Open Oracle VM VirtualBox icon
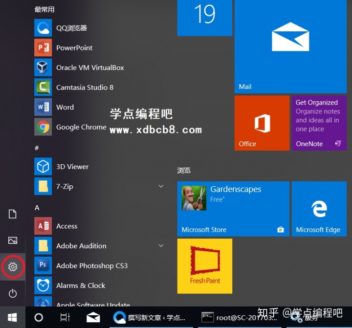Viewport: 352px width, 328px height. 43,67
